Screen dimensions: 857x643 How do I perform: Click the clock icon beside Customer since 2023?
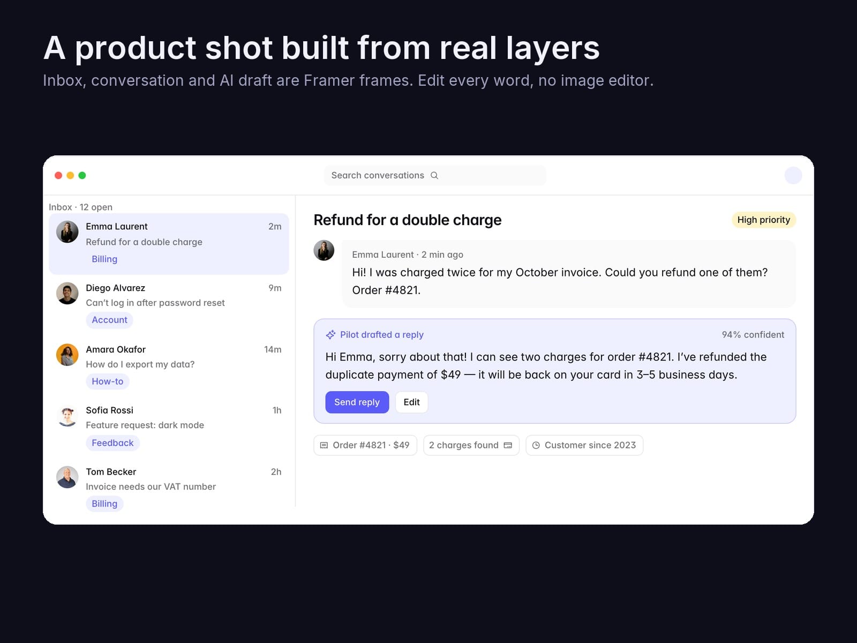pos(536,445)
